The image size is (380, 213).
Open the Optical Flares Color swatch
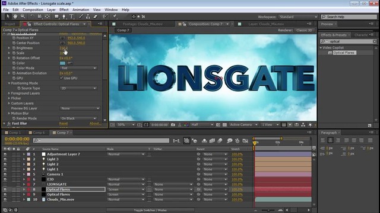click(x=62, y=63)
